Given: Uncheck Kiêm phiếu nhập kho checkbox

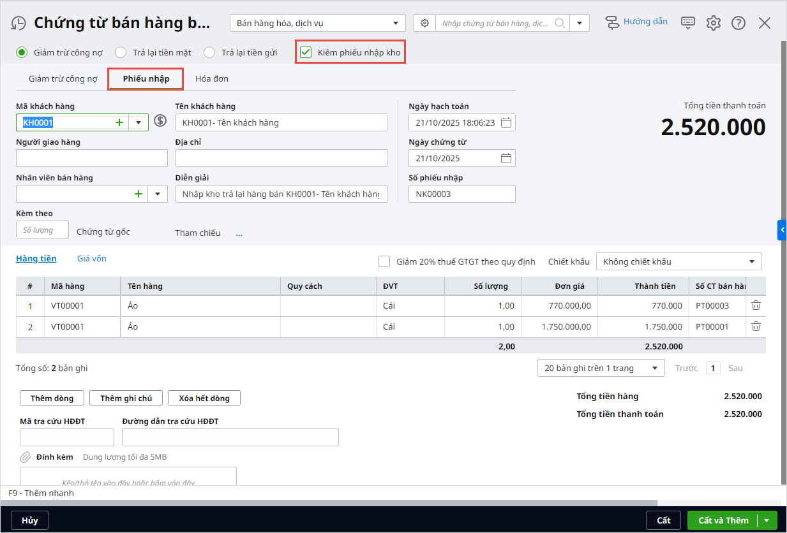Looking at the screenshot, I should [306, 52].
